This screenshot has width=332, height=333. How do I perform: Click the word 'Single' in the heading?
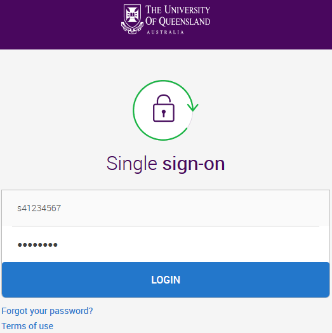coord(132,164)
